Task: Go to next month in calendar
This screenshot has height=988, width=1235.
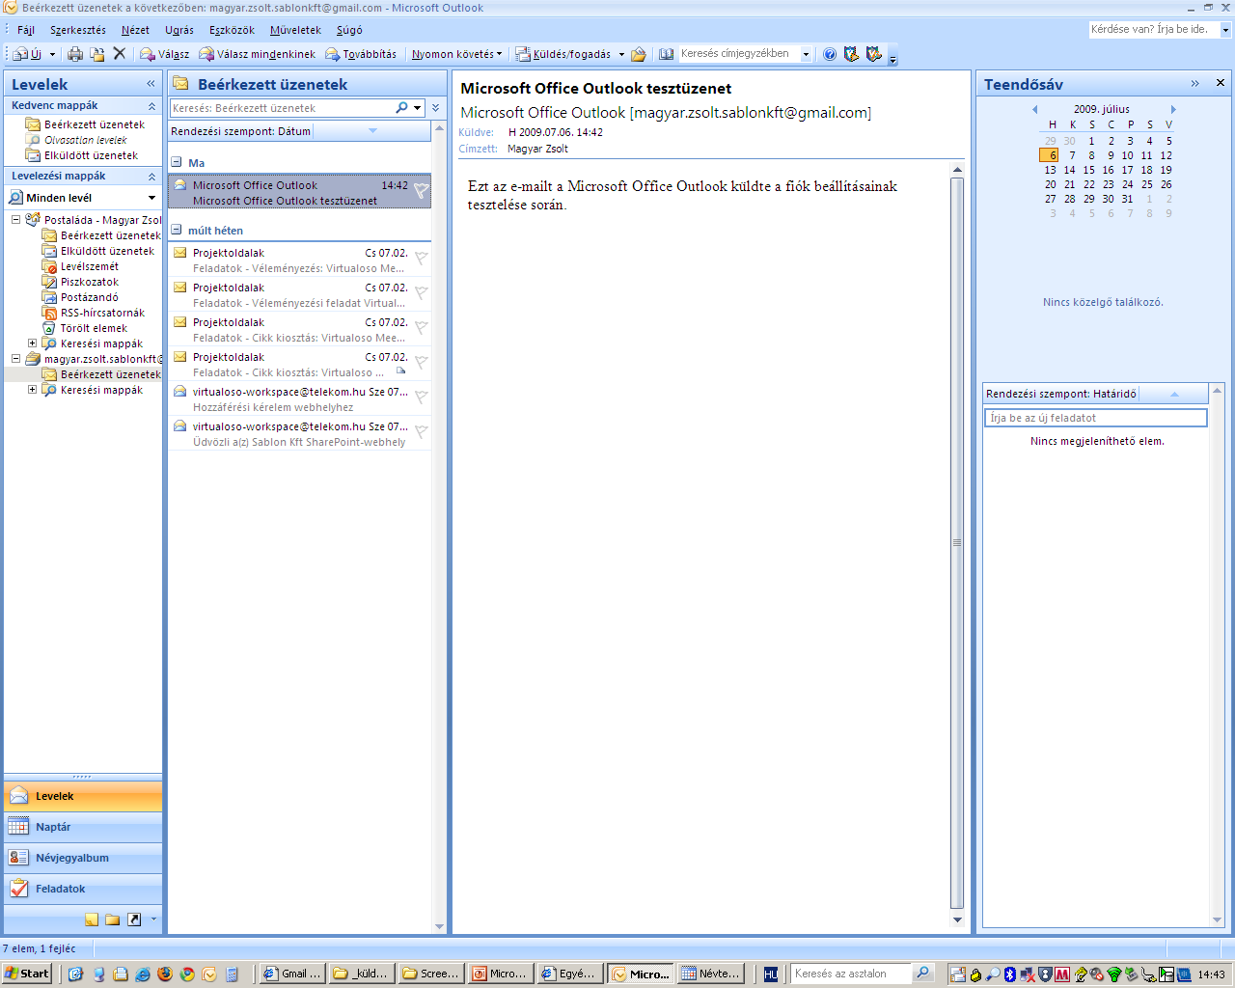Action: (1173, 109)
